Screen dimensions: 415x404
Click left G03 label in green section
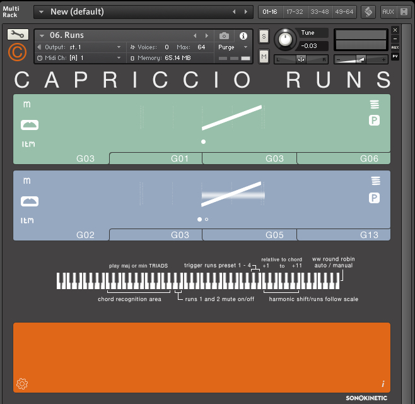tap(85, 158)
